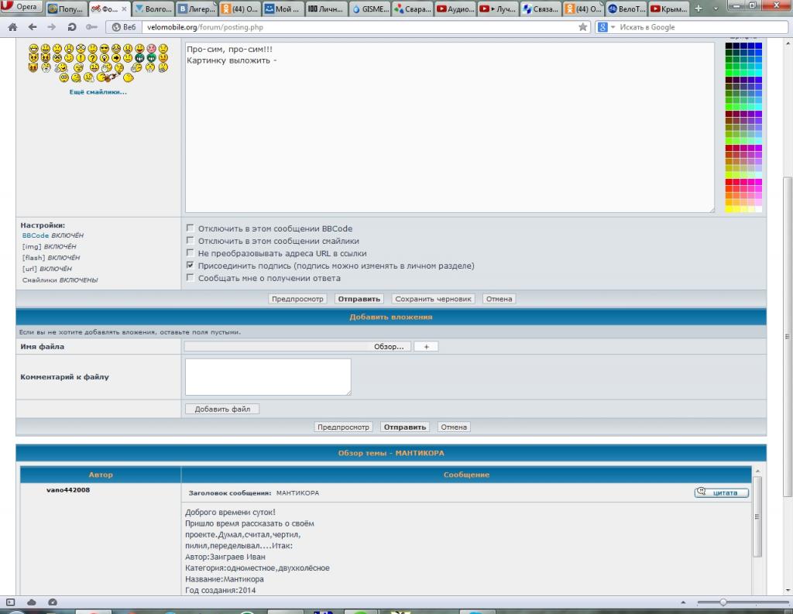Switch to the Волго... tab
Image resolution: width=793 pixels, height=614 pixels.
154,9
